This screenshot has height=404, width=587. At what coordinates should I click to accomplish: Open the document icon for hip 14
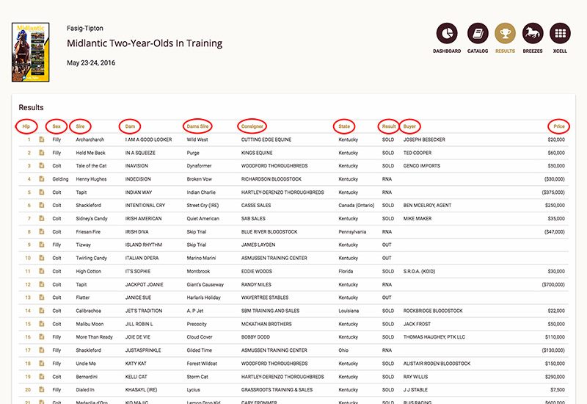tap(42, 311)
